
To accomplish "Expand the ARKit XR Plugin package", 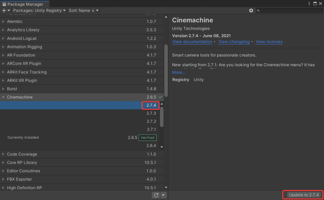I will pyautogui.click(x=3, y=81).
